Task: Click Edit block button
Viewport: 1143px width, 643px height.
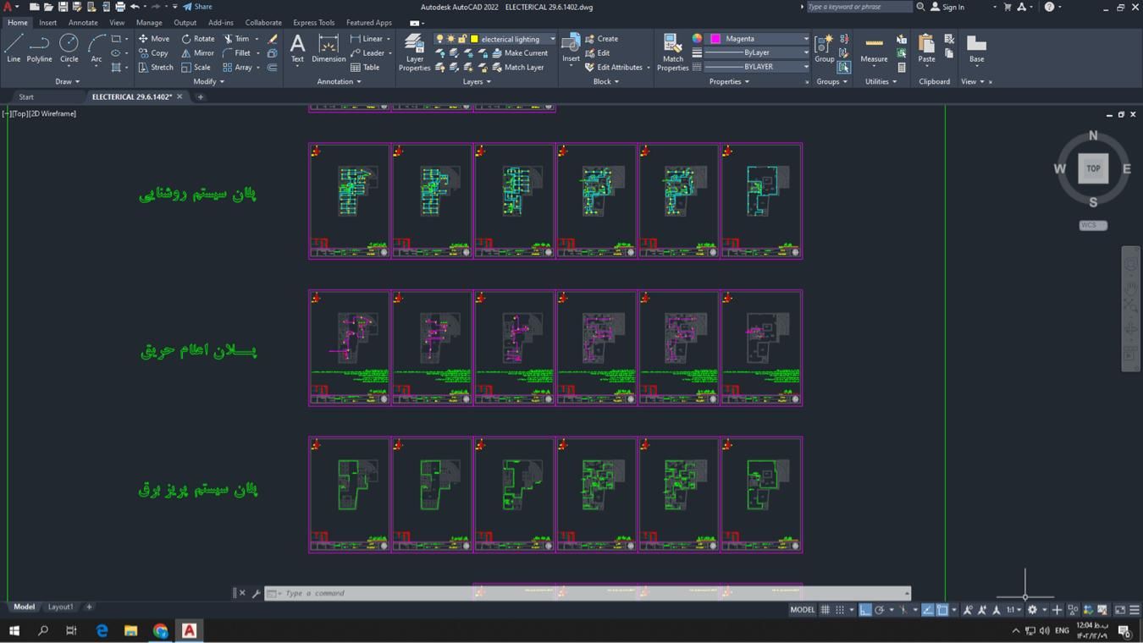Action: tap(598, 53)
